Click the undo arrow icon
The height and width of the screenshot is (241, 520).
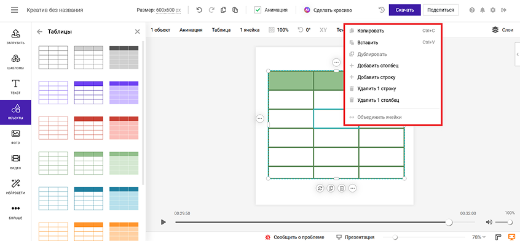click(199, 10)
